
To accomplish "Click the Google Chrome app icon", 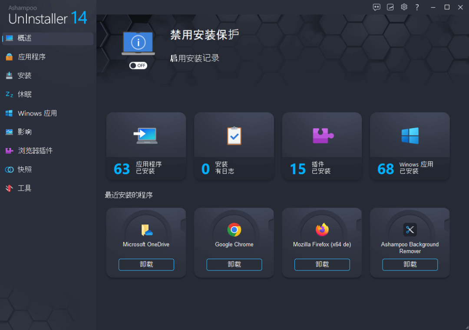I will coord(234,230).
